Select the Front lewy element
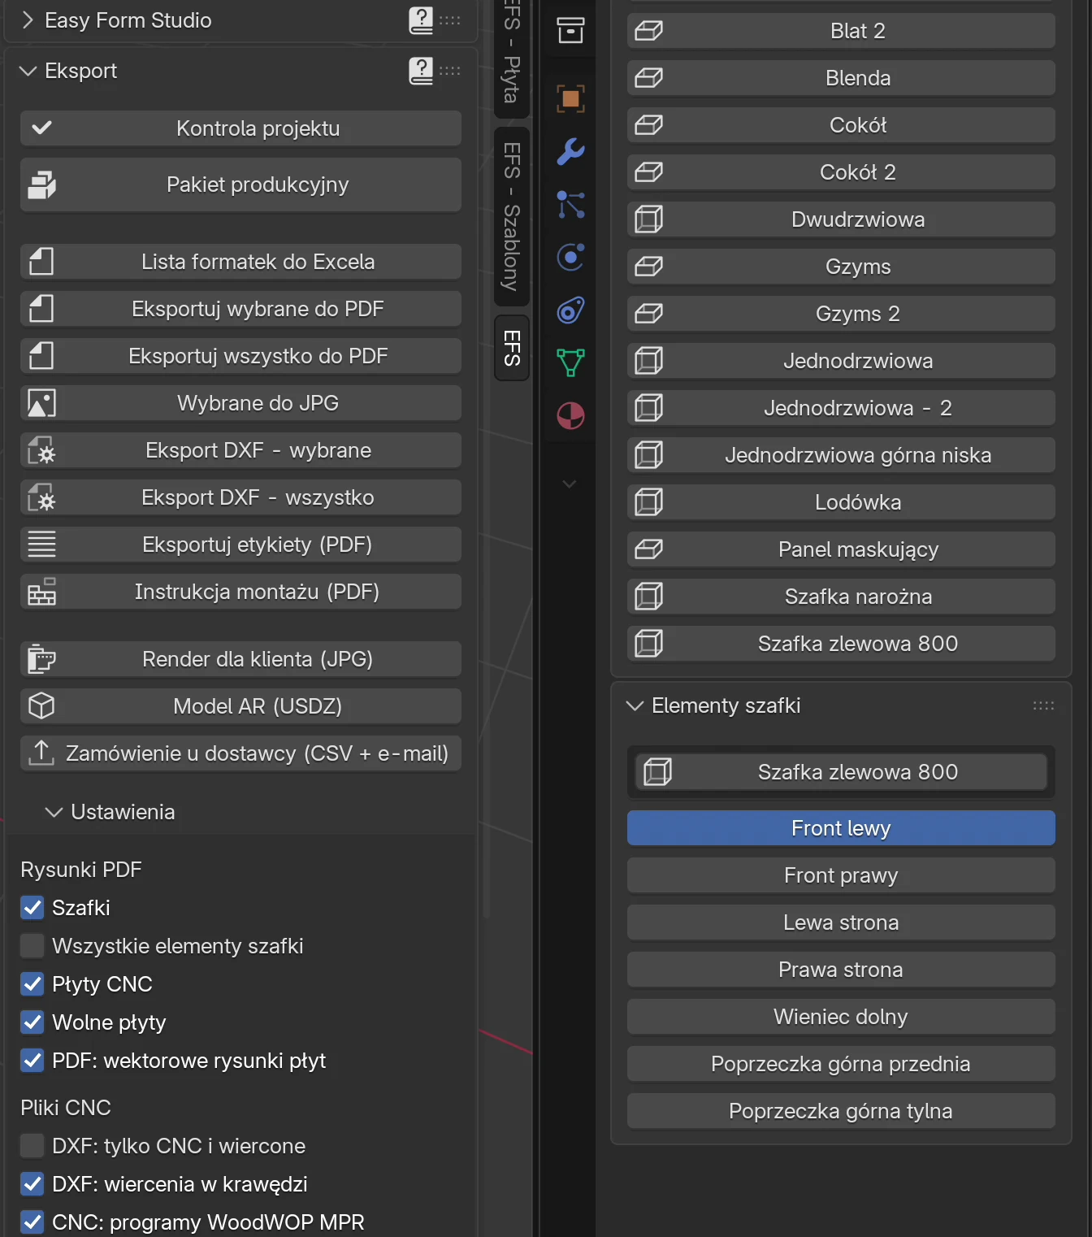The image size is (1092, 1237). tap(841, 828)
